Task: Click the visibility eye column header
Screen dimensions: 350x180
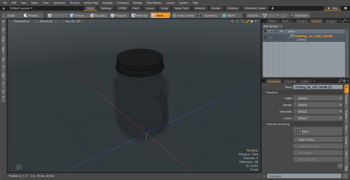Action: click(265, 31)
